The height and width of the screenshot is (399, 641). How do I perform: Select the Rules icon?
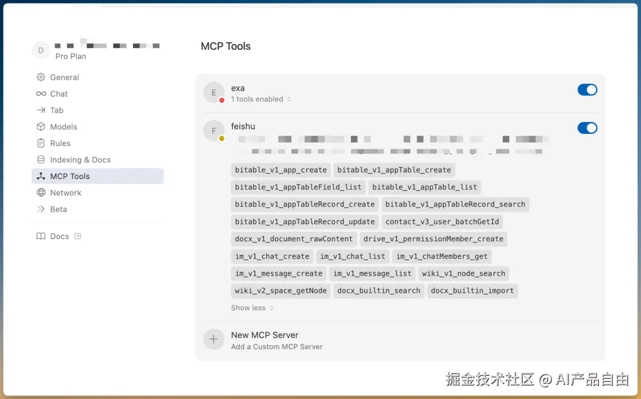(40, 143)
